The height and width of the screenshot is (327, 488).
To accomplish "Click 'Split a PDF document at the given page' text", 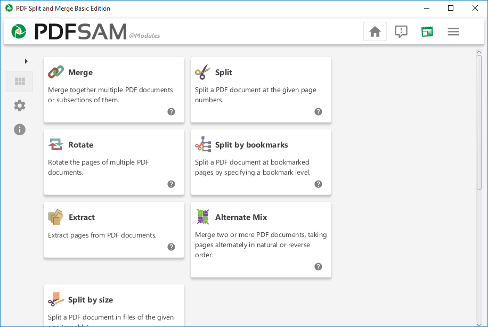I will click(256, 90).
